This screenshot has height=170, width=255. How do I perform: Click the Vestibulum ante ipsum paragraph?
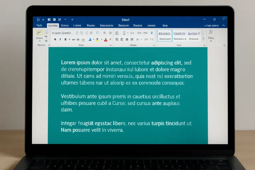click(x=121, y=103)
